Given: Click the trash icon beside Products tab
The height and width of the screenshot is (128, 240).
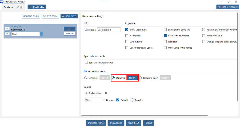Looking at the screenshot, I should pyautogui.click(x=21, y=7).
